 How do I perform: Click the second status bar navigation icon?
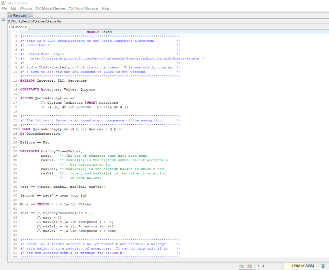250,266
